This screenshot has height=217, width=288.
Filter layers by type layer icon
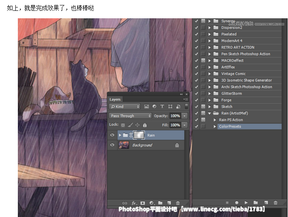(x=162, y=106)
